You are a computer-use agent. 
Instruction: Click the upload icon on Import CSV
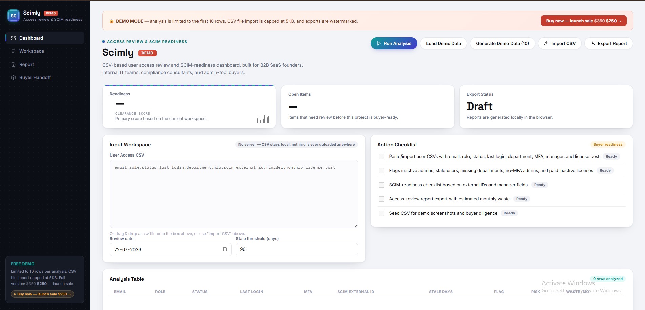pos(546,44)
